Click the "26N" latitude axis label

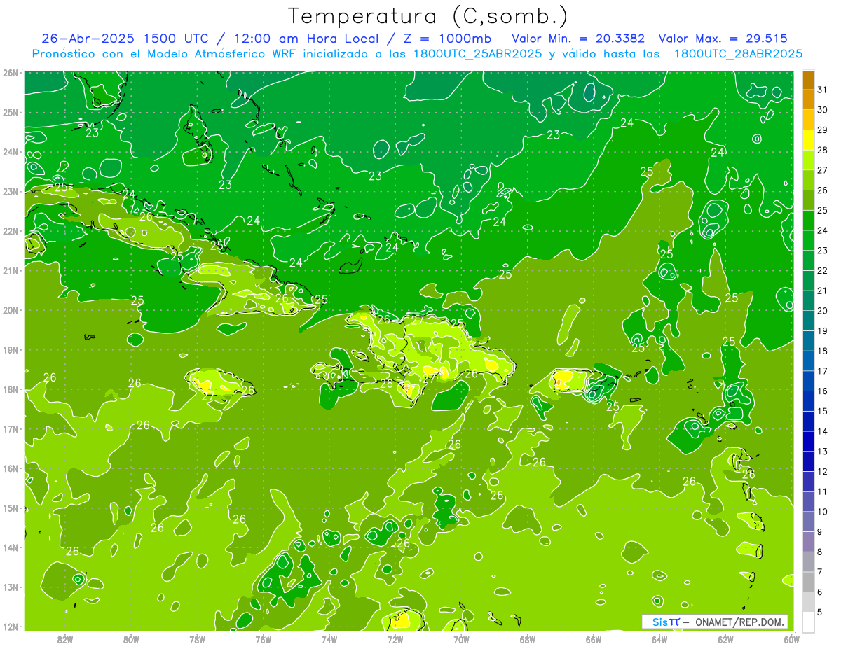[10, 73]
